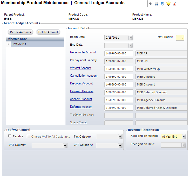This screenshot has height=179, width=191.
Task: Click the light bulb help icon
Action: 168,4
